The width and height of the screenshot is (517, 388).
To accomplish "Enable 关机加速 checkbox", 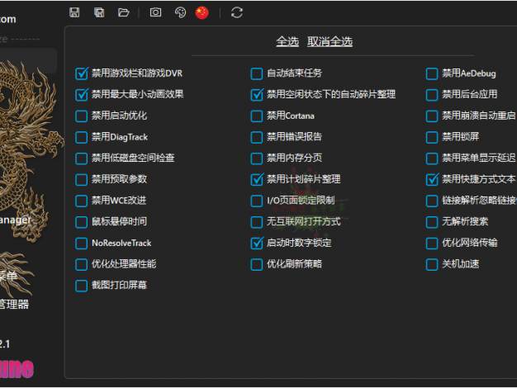I will (432, 264).
